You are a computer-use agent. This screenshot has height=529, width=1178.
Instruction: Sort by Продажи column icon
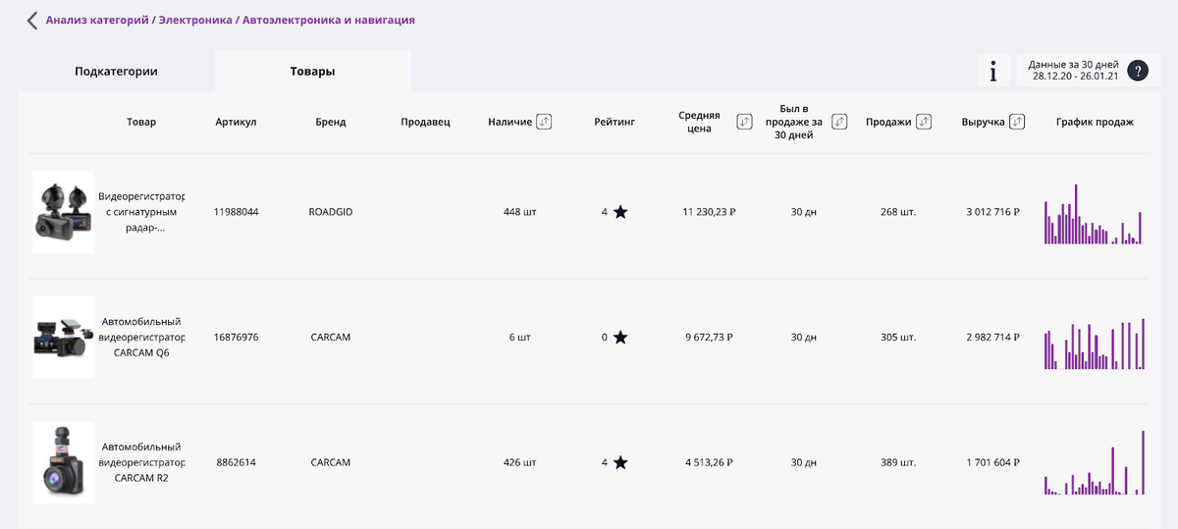[x=923, y=122]
